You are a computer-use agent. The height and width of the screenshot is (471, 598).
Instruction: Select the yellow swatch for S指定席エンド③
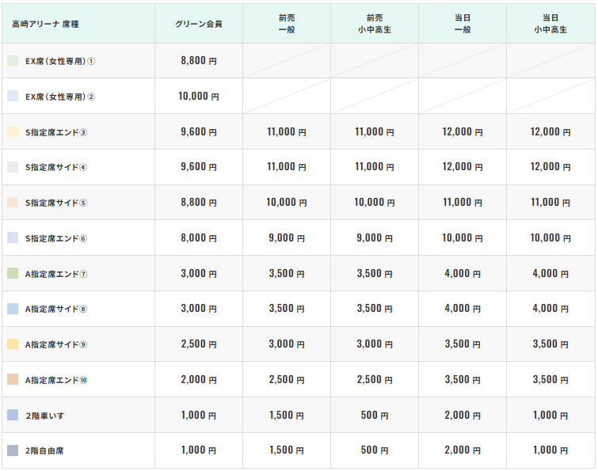pyautogui.click(x=12, y=132)
